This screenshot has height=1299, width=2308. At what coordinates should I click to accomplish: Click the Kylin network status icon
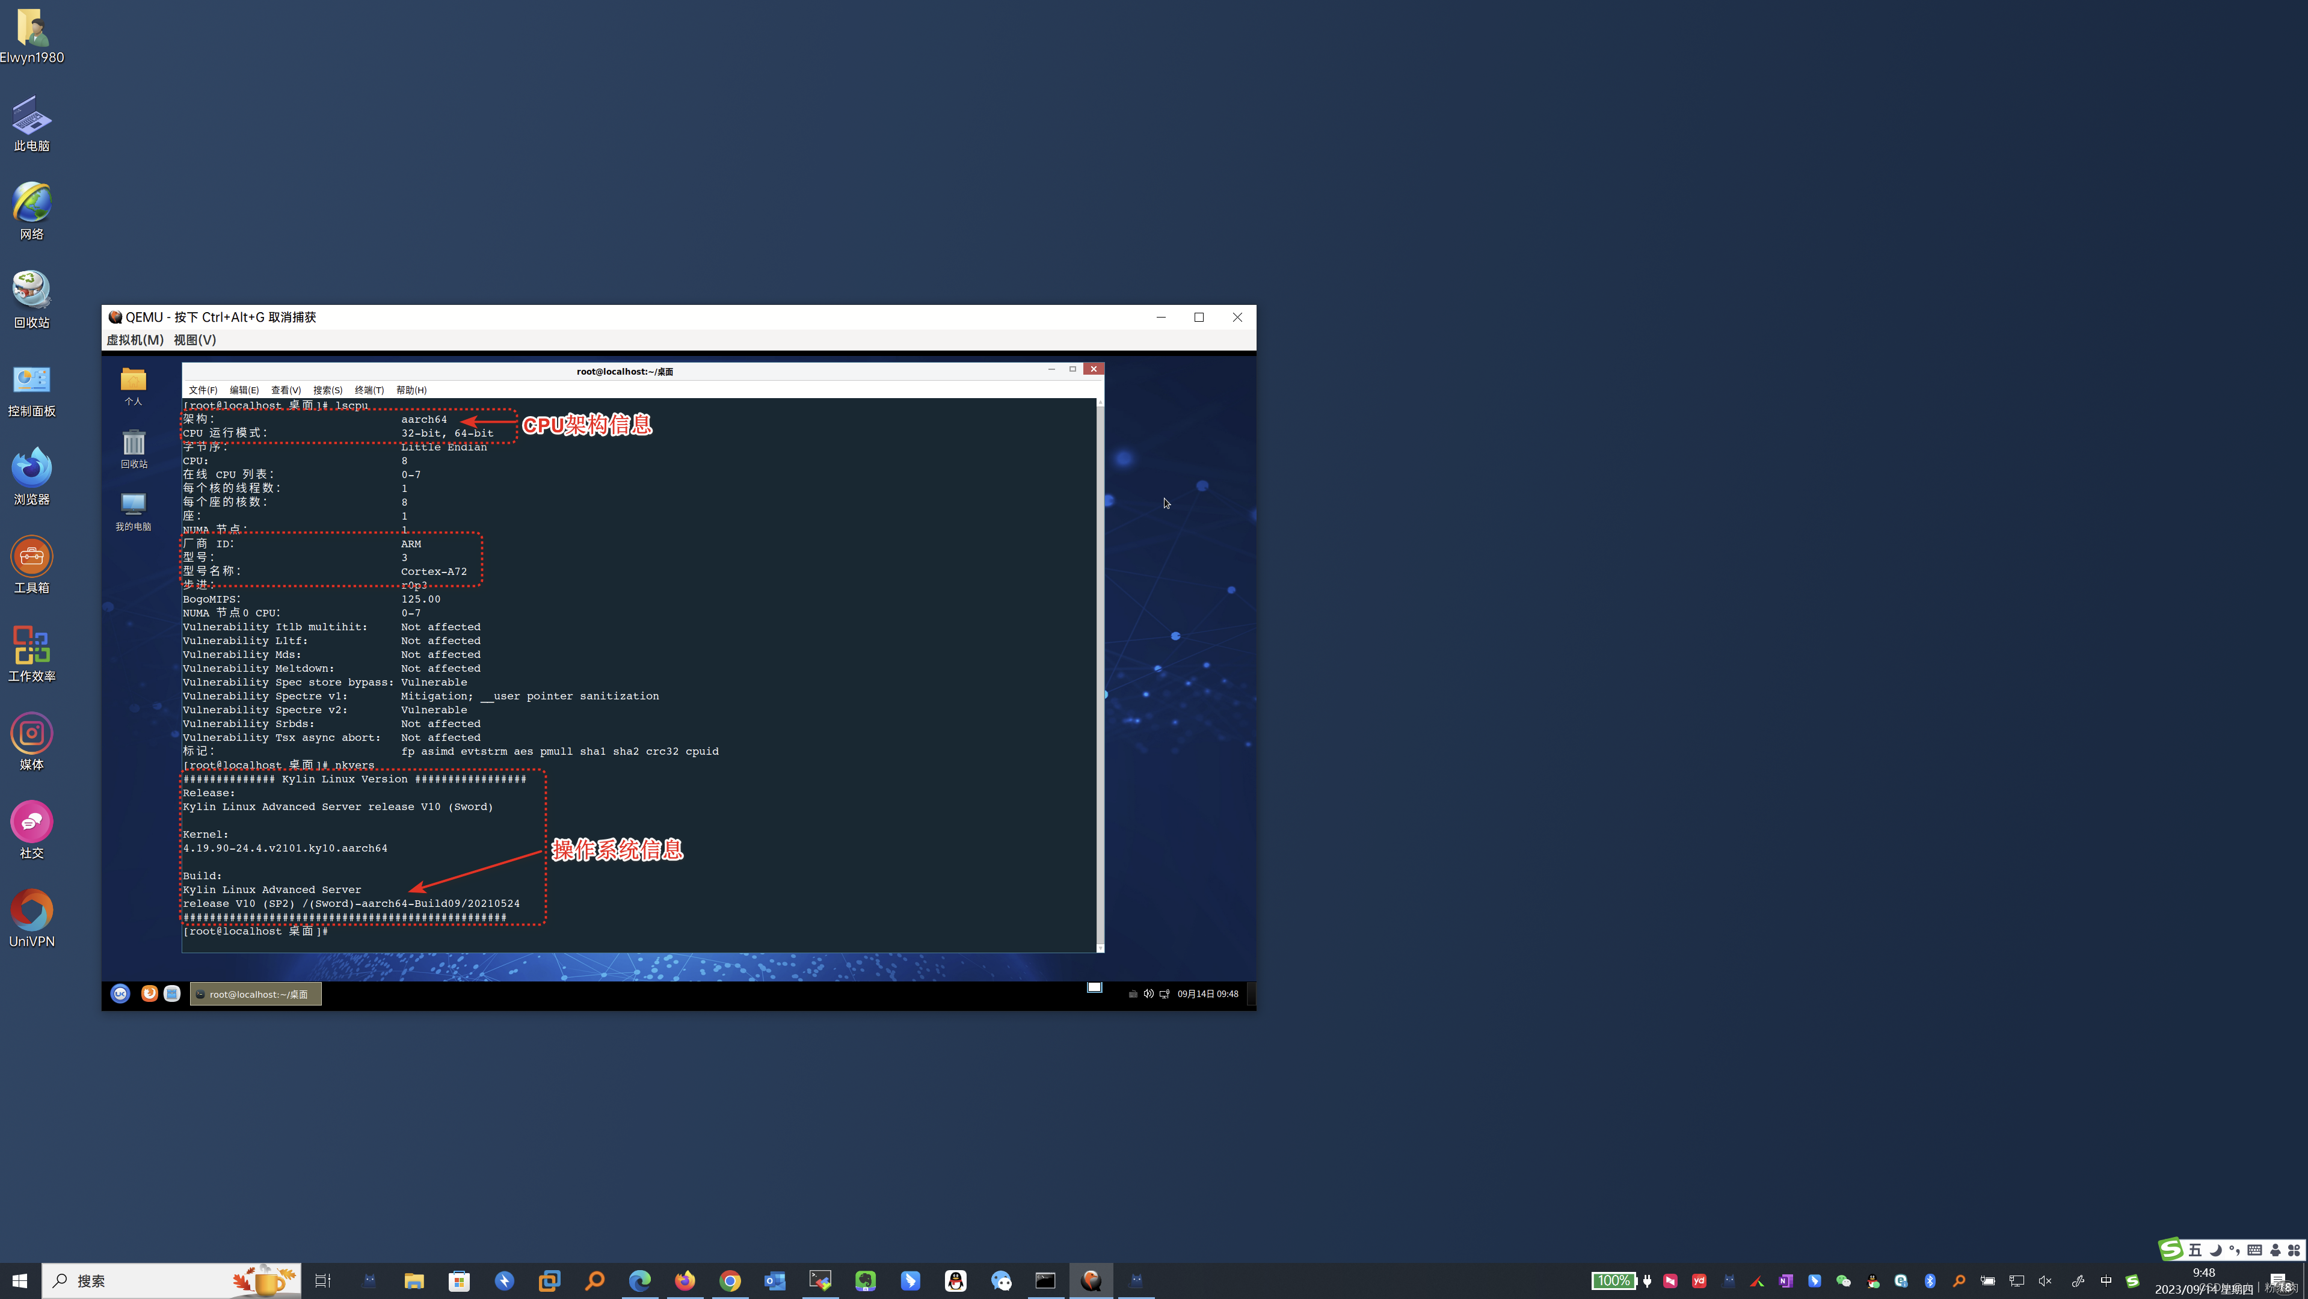(x=1164, y=993)
